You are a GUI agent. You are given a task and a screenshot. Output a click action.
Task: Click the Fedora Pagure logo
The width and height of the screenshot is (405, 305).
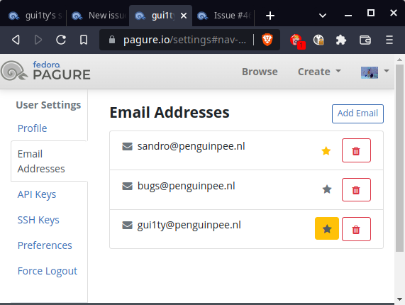[45, 70]
